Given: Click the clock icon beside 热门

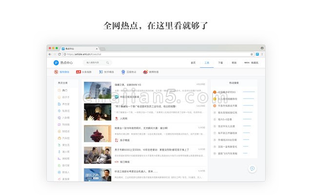Looking at the screenshot, I should click(x=59, y=90).
